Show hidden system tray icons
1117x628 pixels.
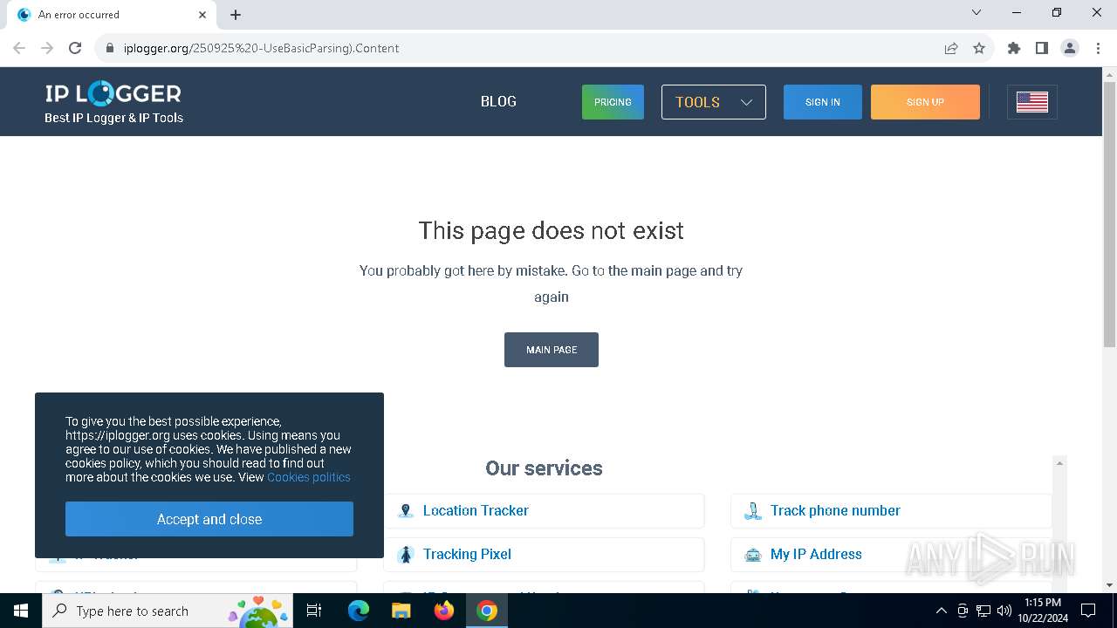pos(941,611)
